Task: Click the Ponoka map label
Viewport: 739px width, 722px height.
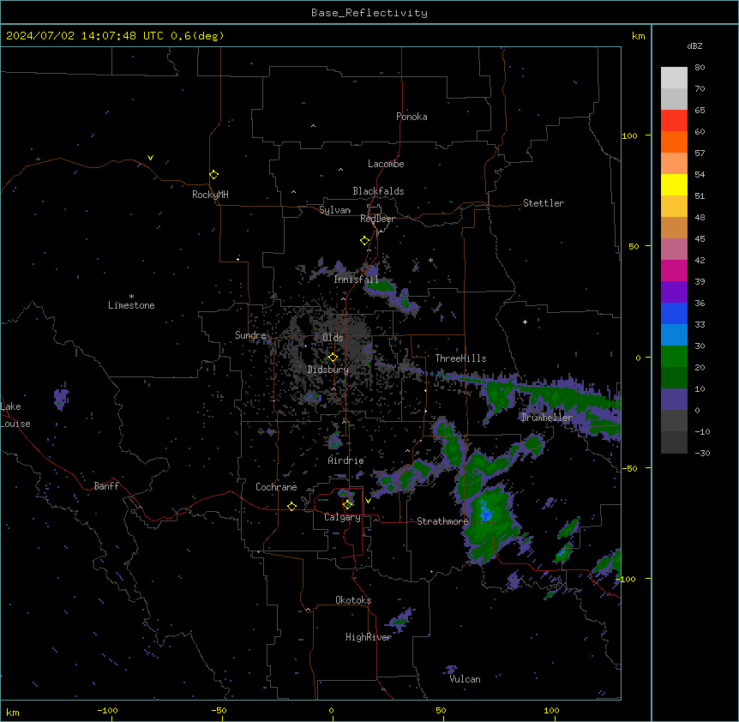Action: (412, 117)
